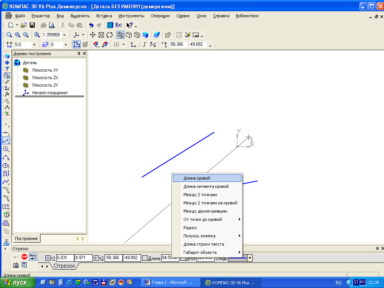Switch to shaded blue cube display
Image resolution: width=384 pixels, height=288 pixels.
point(145,35)
